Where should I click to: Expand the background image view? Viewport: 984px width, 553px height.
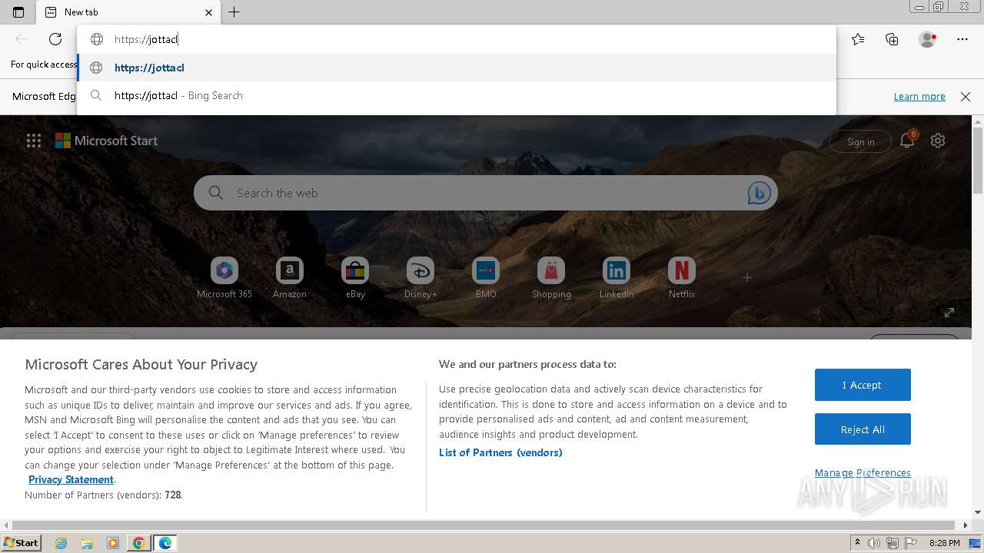[949, 313]
